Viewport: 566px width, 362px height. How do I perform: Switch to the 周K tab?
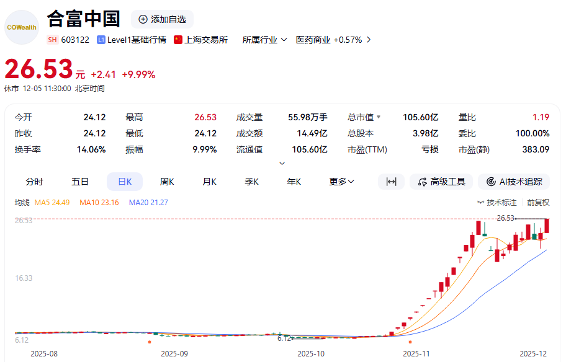tap(167, 182)
